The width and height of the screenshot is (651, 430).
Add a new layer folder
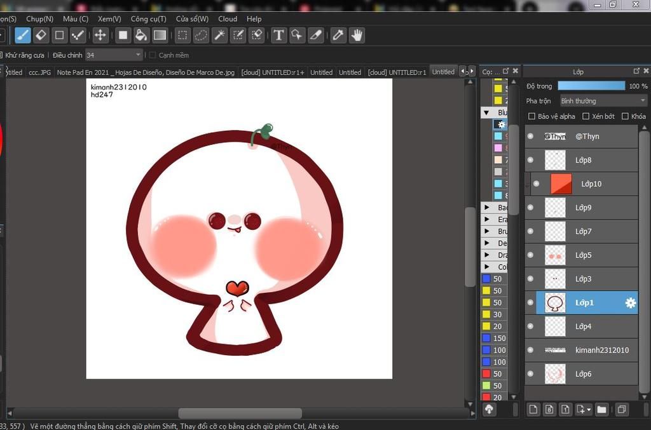[x=601, y=410]
